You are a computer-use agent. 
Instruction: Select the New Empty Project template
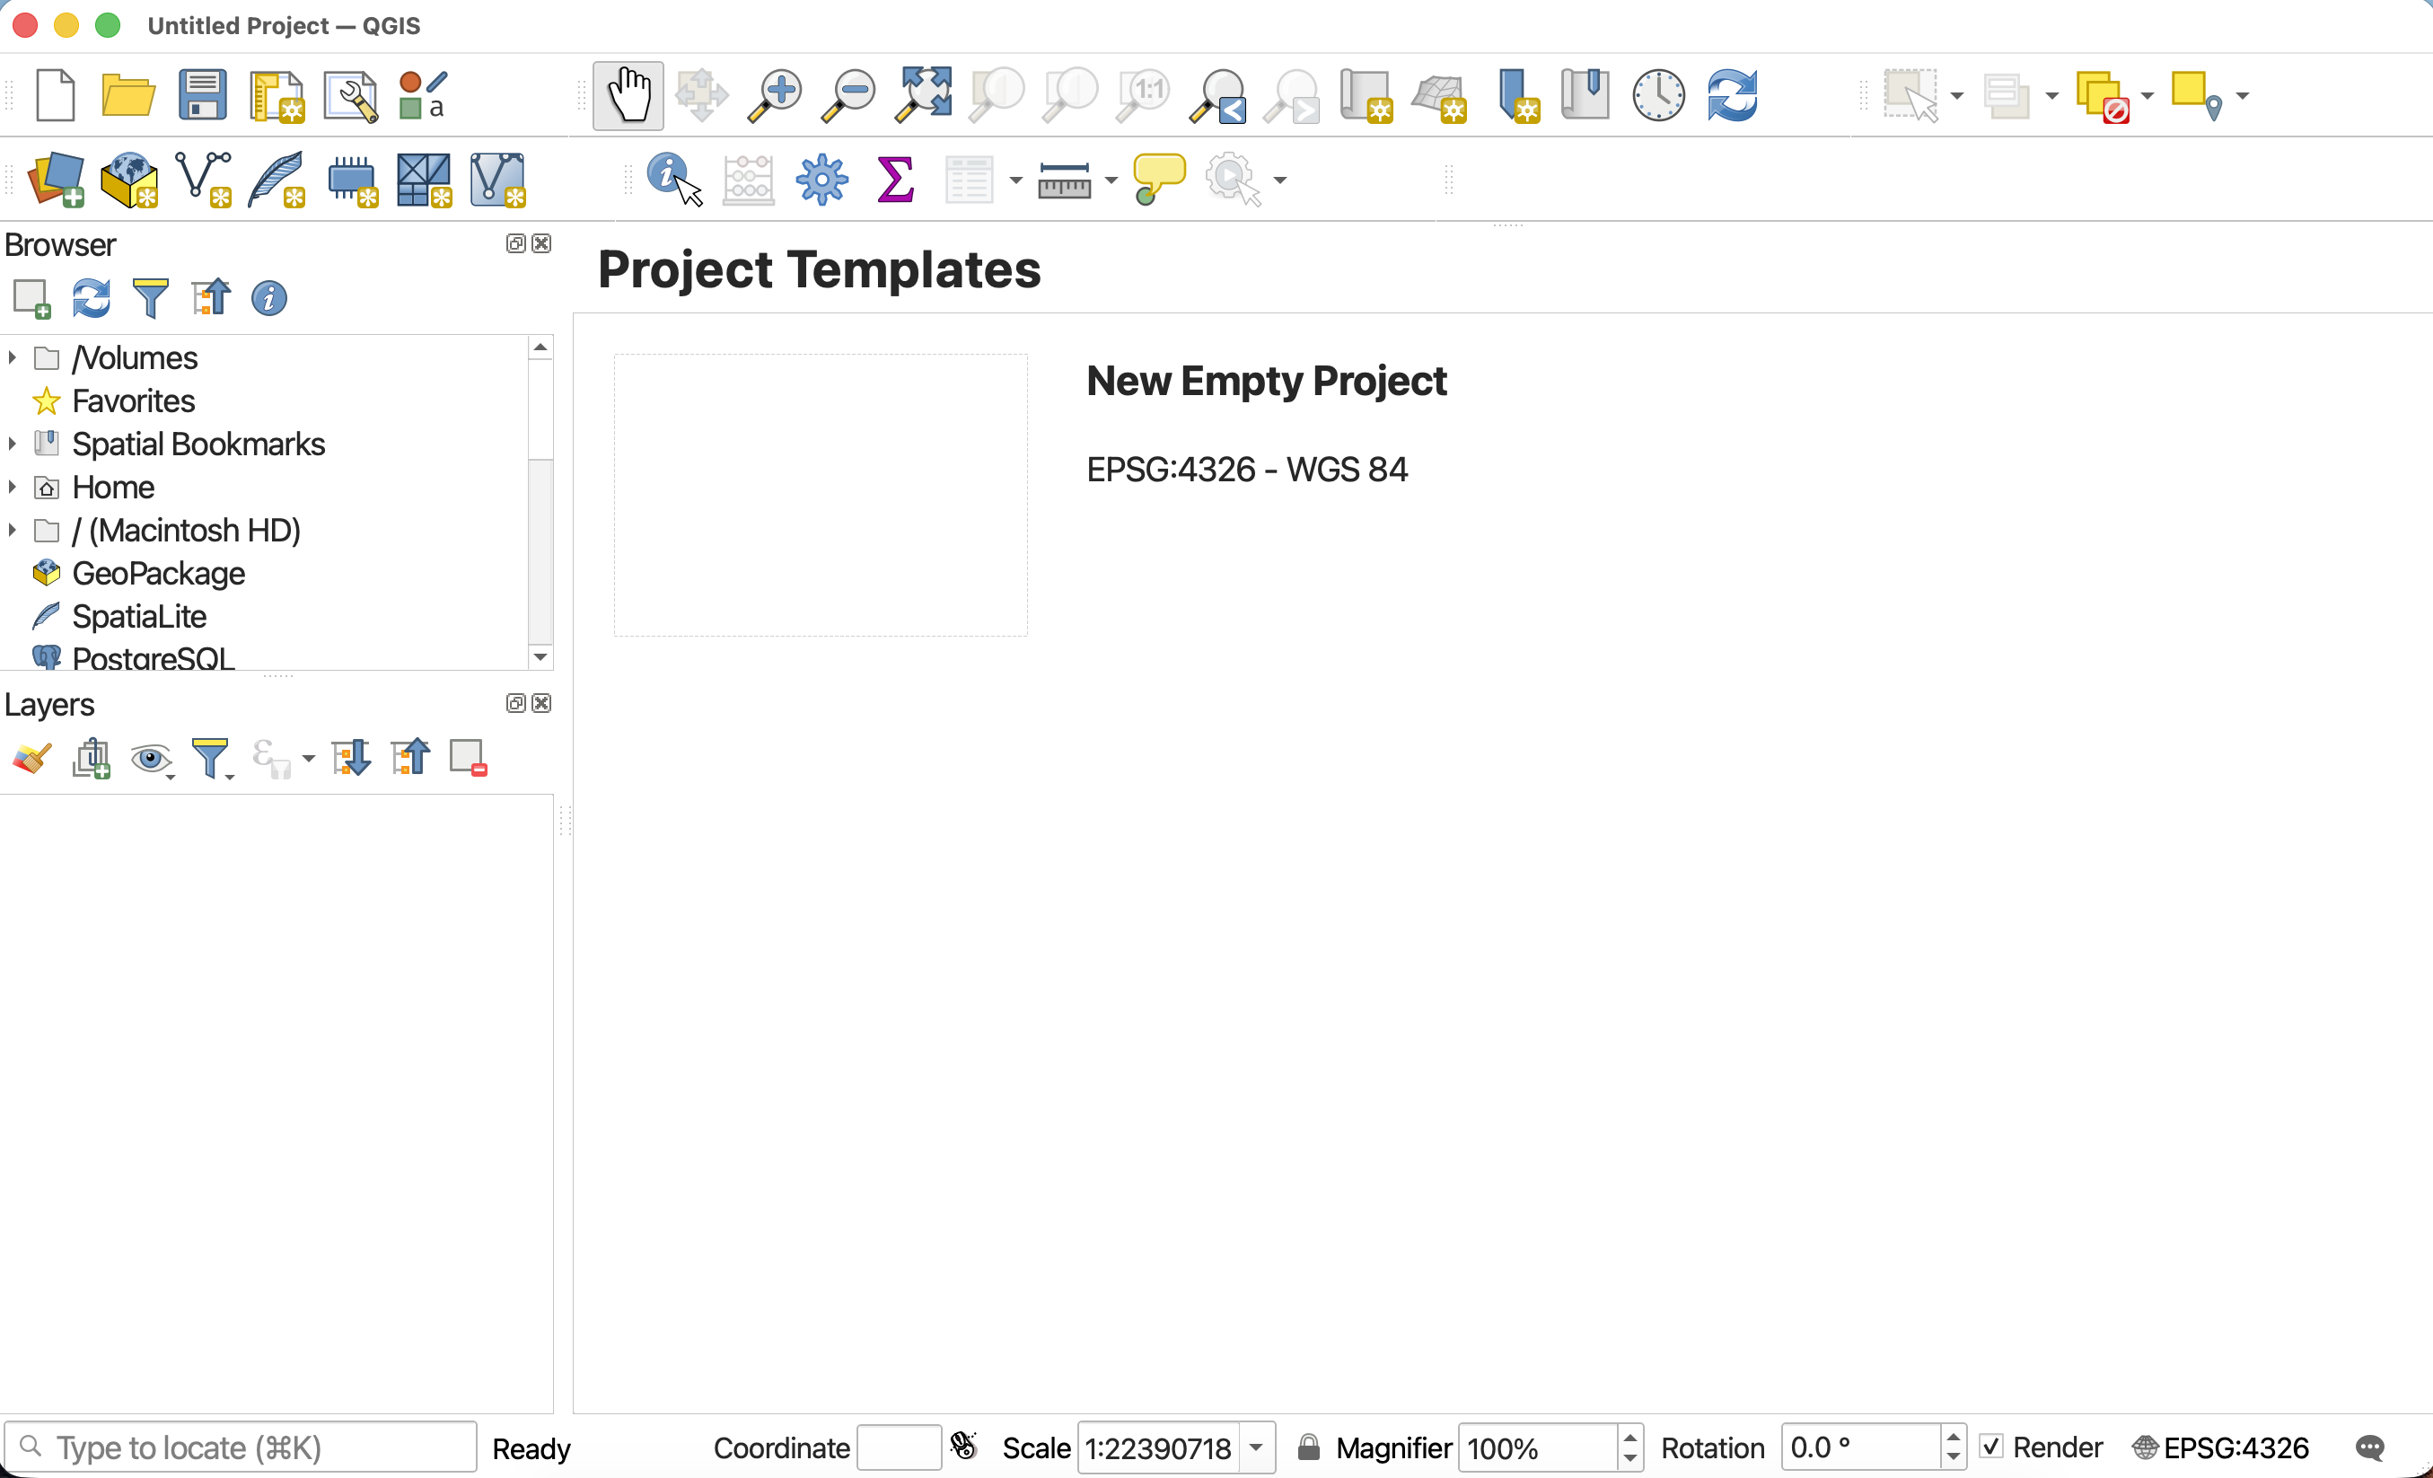[x=1267, y=381]
